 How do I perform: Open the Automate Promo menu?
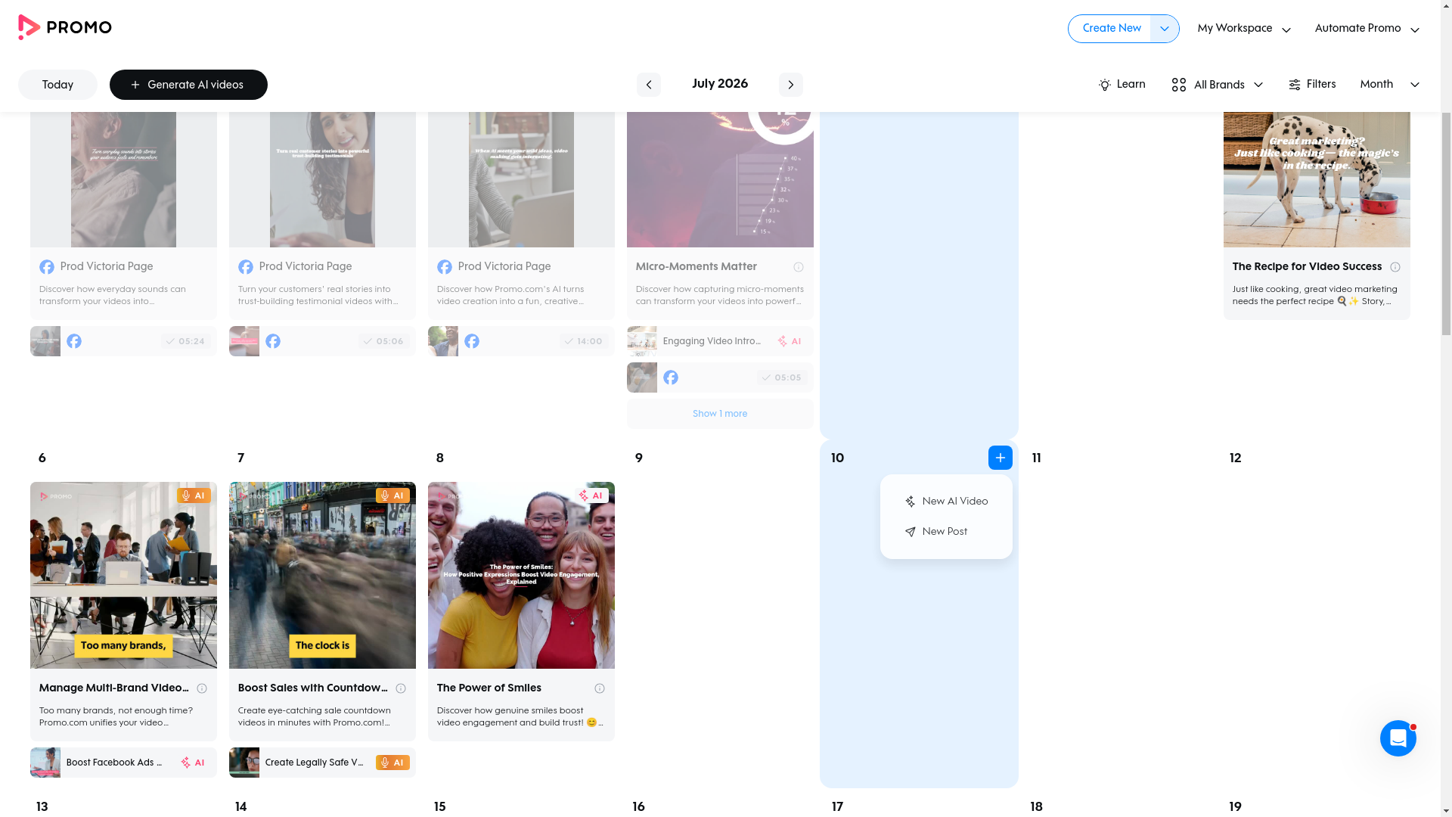tap(1367, 29)
